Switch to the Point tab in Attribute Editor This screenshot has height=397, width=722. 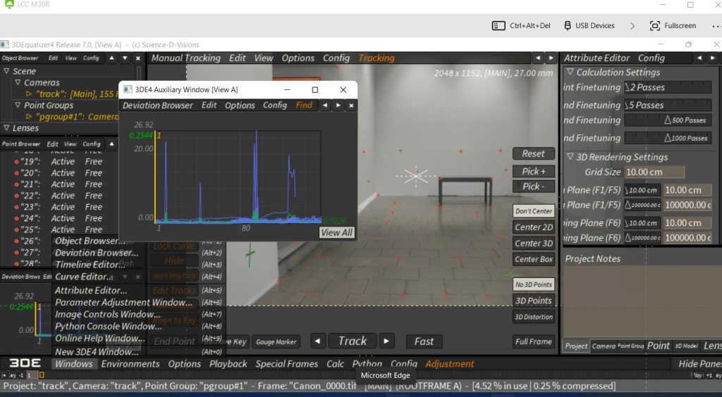click(659, 346)
